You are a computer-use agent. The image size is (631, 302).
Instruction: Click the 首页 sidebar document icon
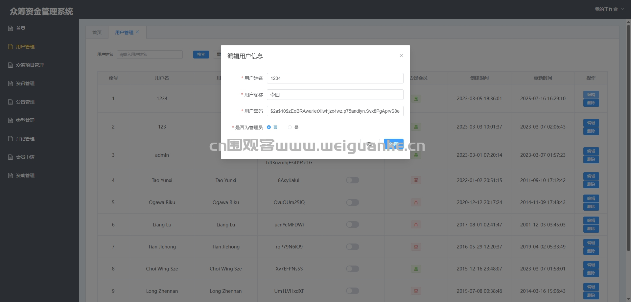pyautogui.click(x=11, y=28)
